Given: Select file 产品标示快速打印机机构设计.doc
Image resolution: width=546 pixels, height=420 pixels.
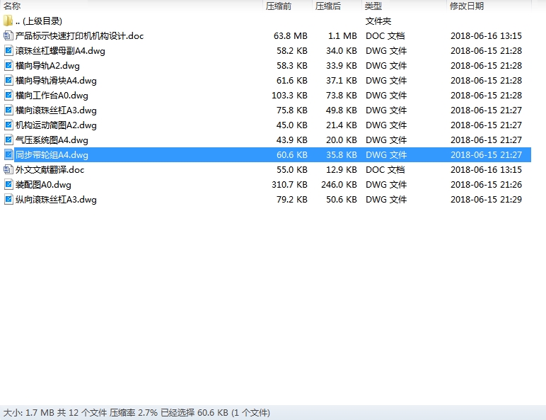Looking at the screenshot, I should (x=79, y=36).
